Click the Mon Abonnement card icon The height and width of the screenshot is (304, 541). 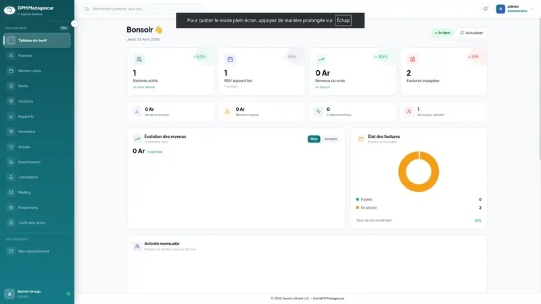[11, 251]
